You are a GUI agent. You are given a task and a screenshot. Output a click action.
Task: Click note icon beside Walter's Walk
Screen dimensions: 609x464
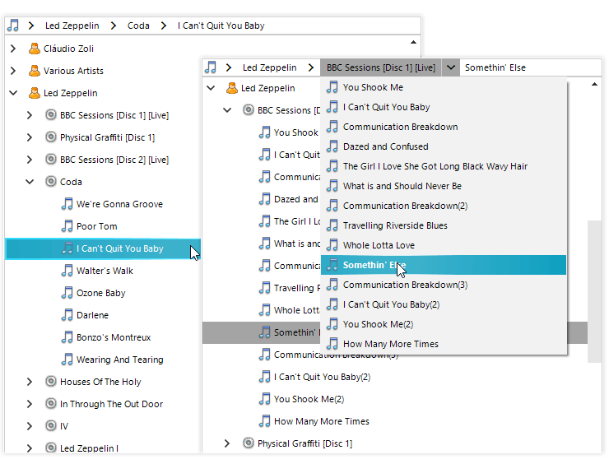click(67, 270)
